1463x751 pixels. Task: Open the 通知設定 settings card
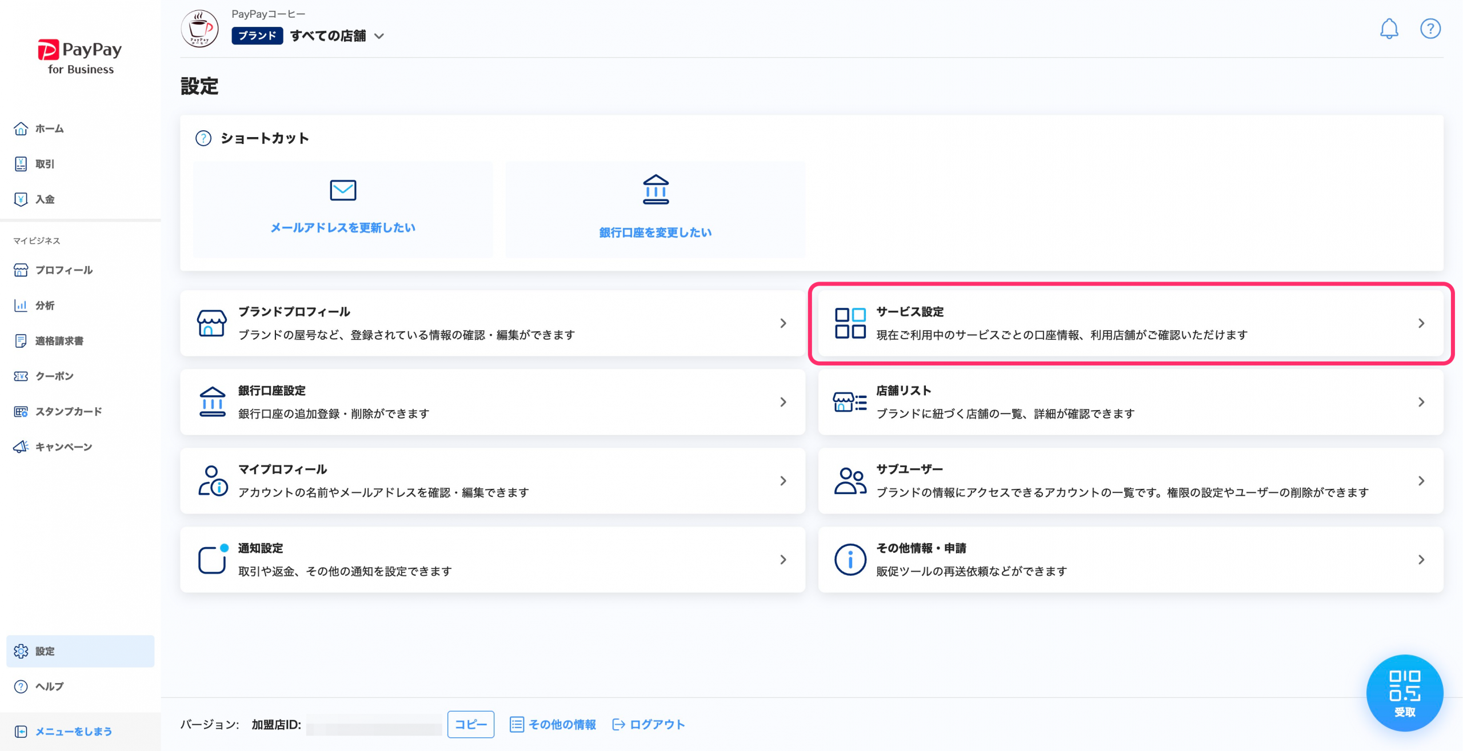pos(492,560)
